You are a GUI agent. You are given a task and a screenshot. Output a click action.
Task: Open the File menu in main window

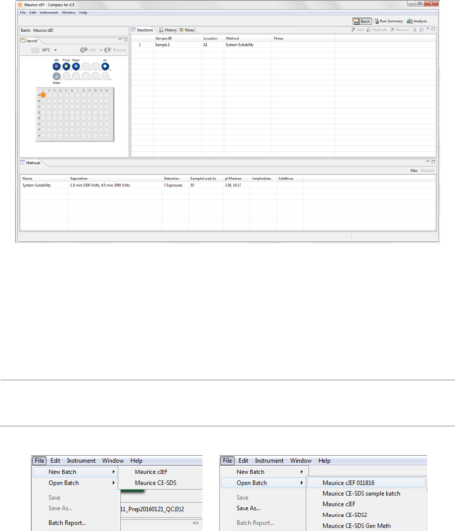23,13
